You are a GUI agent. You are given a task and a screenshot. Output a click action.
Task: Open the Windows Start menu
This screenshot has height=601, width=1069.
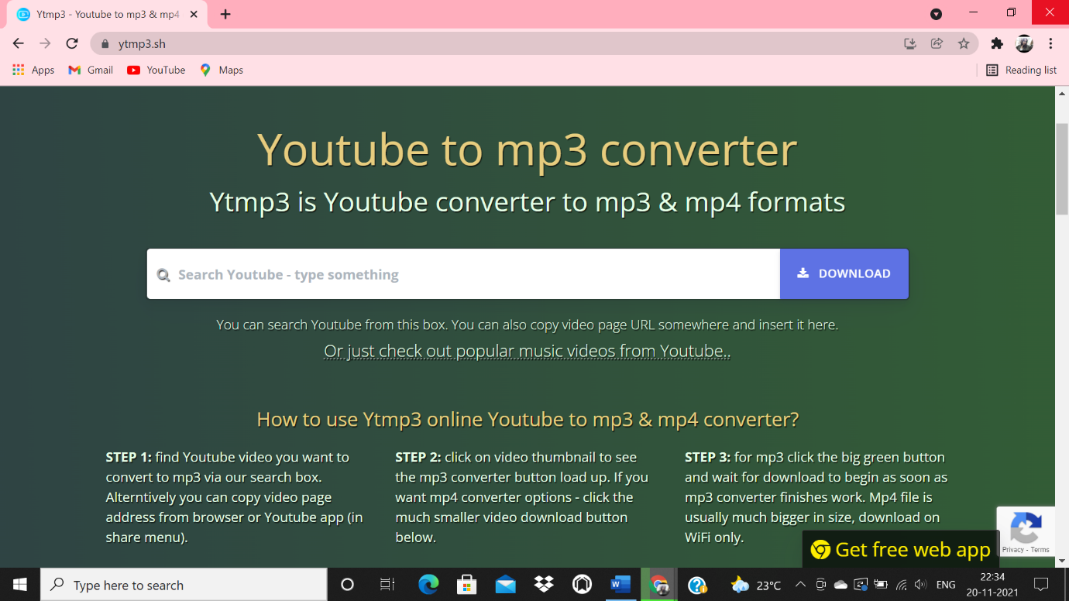click(x=20, y=585)
